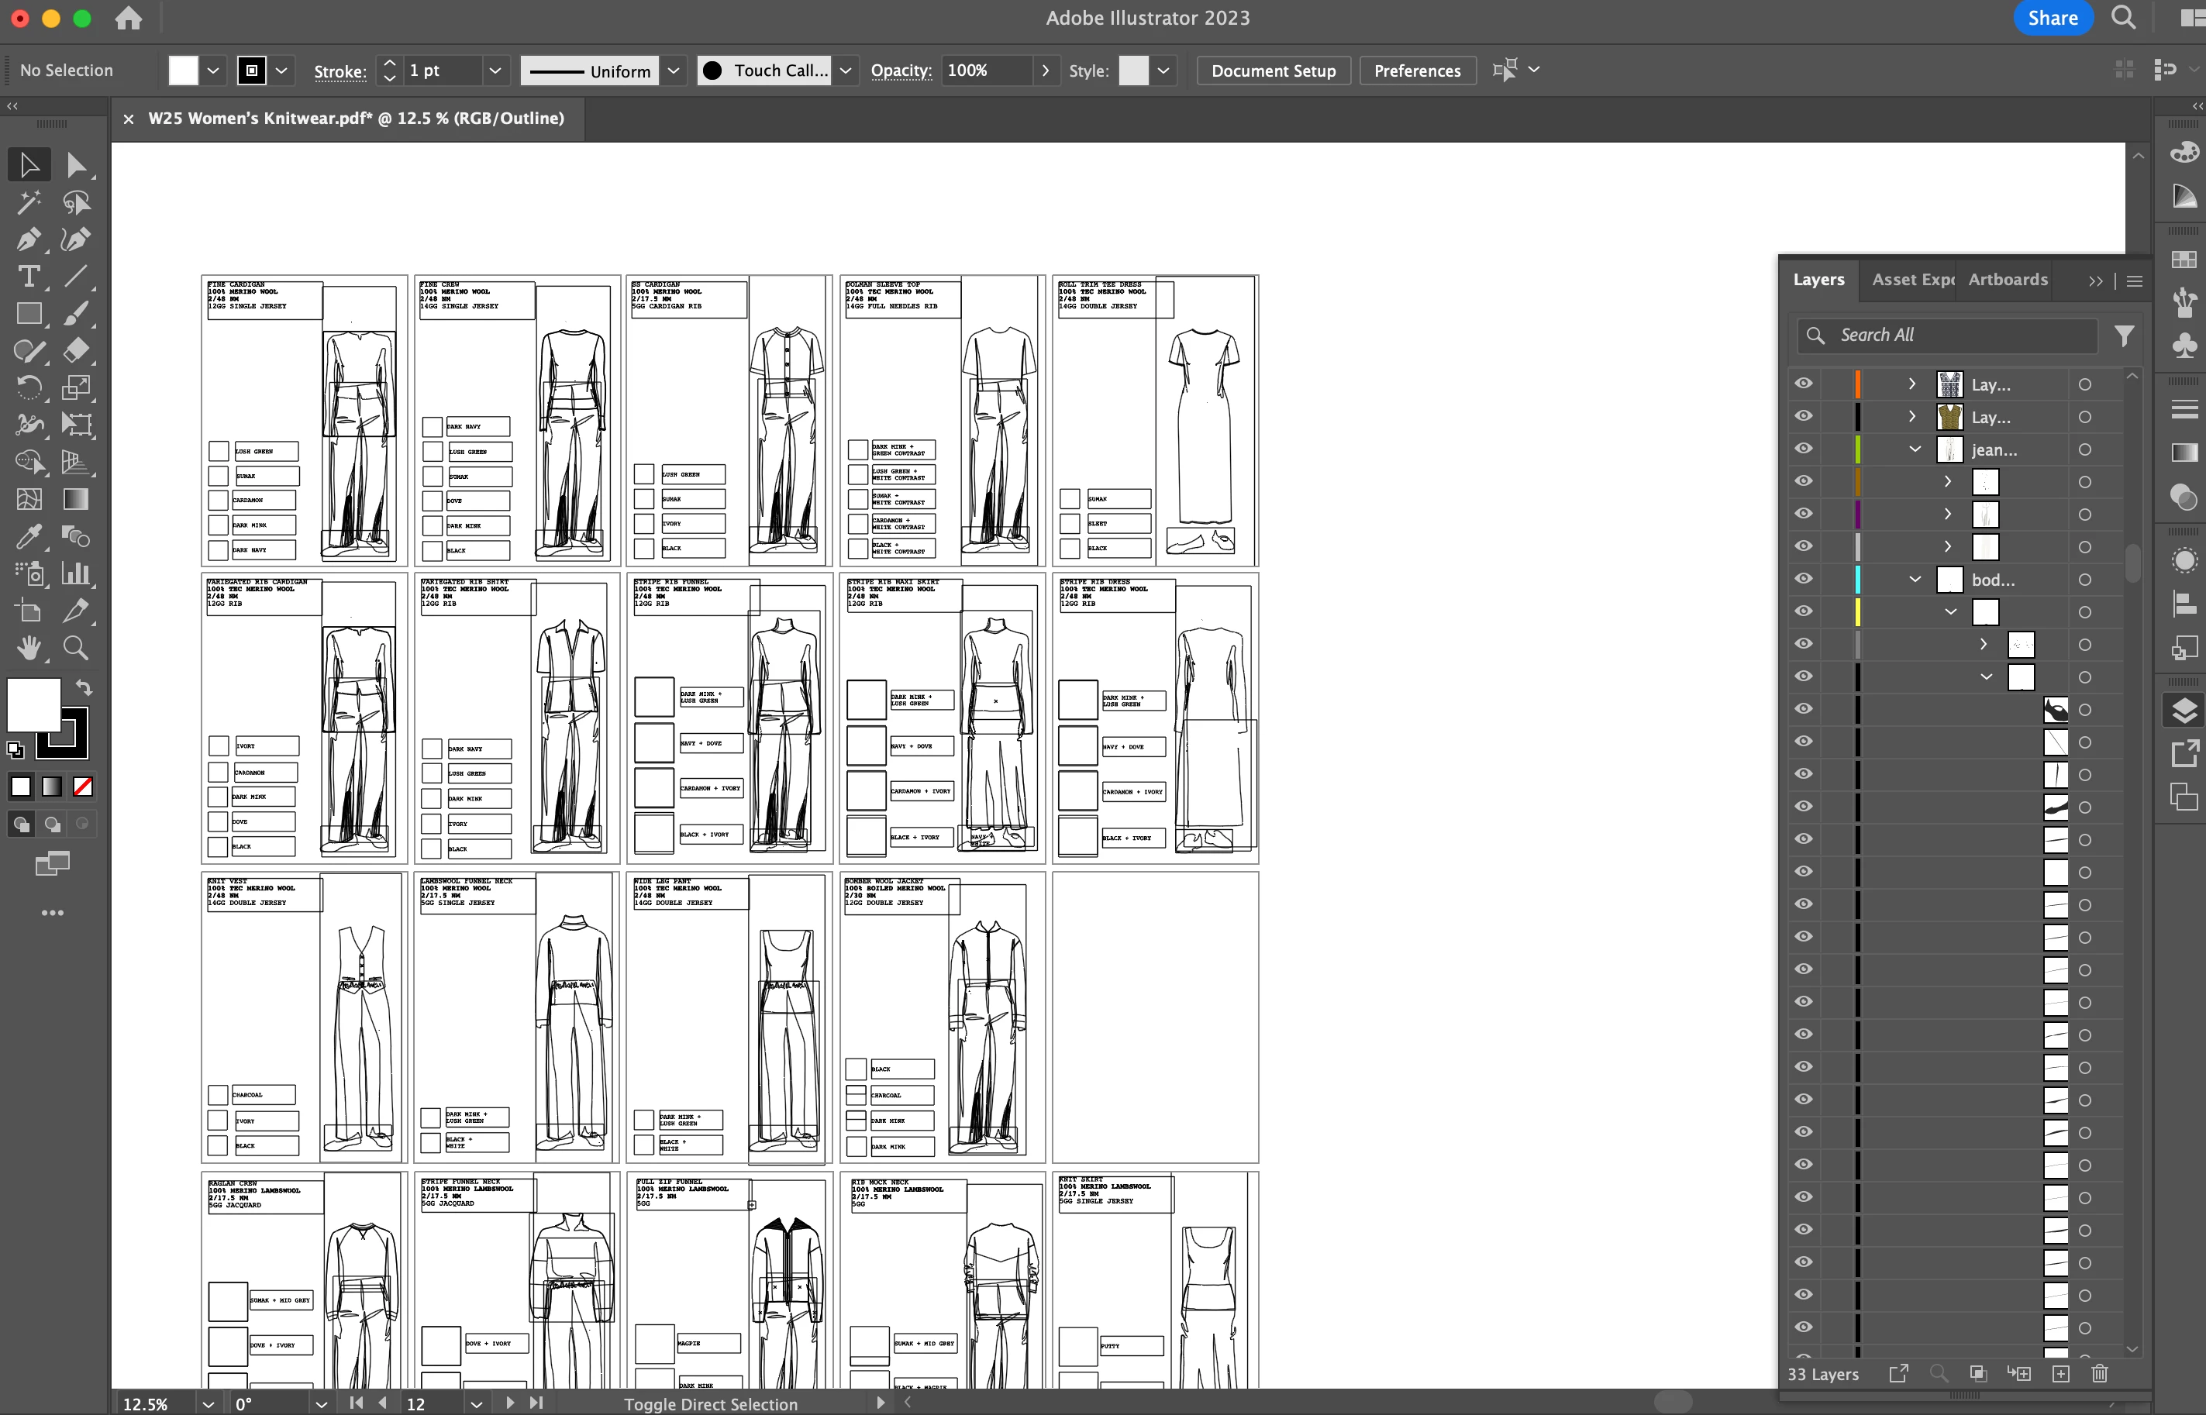Toggle visibility of the bod layer
Image resolution: width=2206 pixels, height=1415 pixels.
click(x=1804, y=579)
